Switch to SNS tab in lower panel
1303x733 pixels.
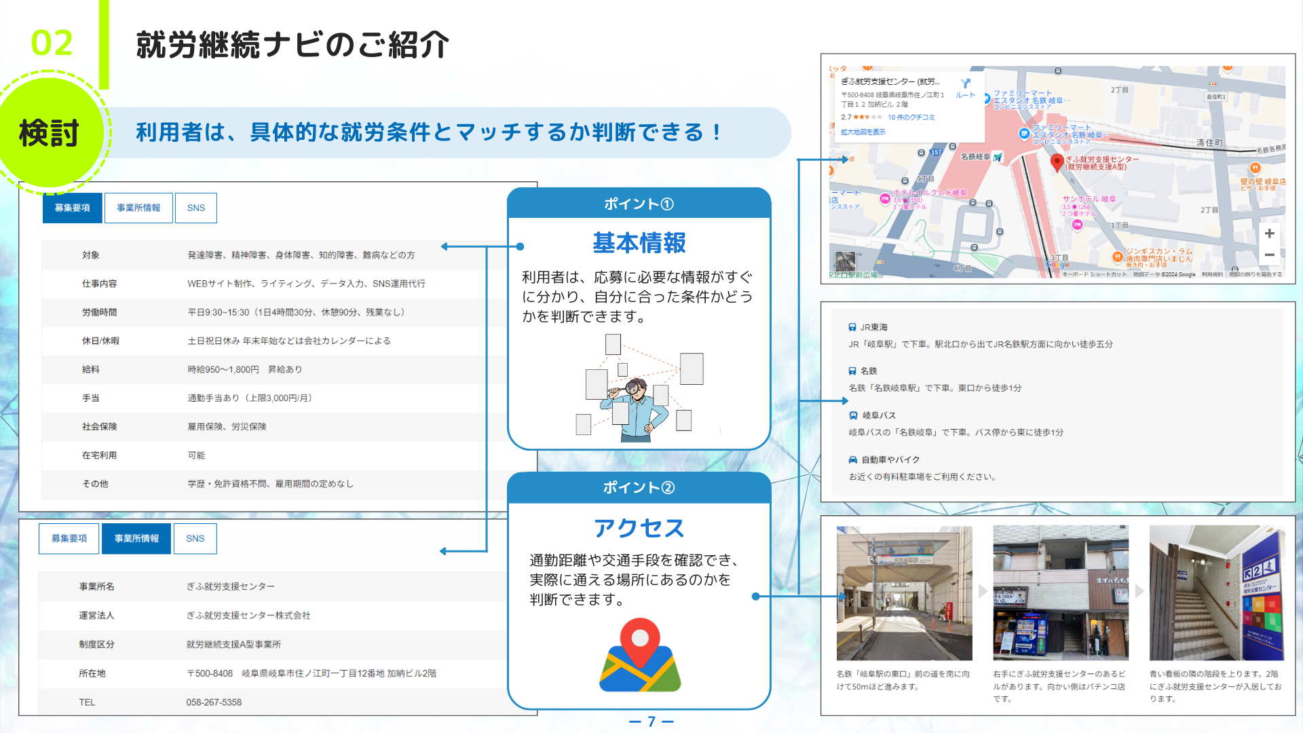point(195,539)
